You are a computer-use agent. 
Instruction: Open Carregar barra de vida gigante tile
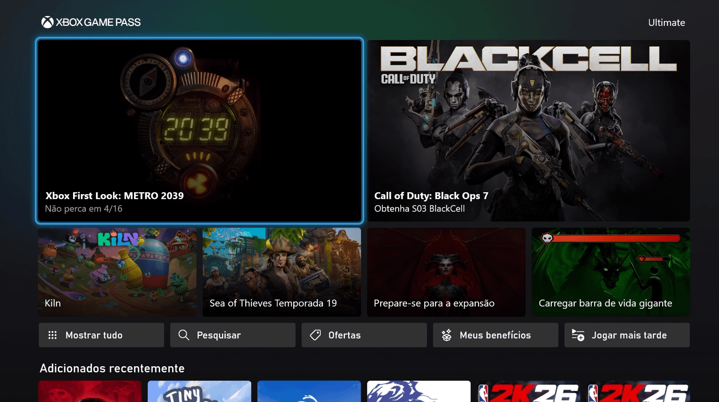(x=610, y=272)
